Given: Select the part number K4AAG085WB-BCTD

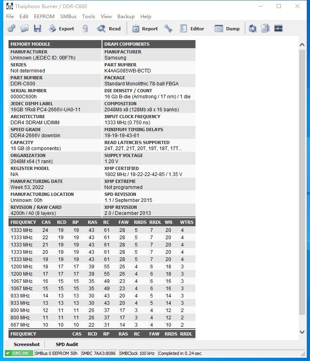Looking at the screenshot, I should [x=127, y=71].
